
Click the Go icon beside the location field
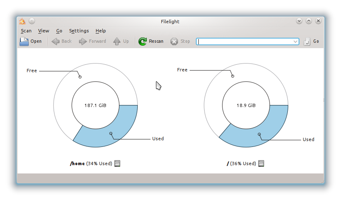tap(307, 41)
